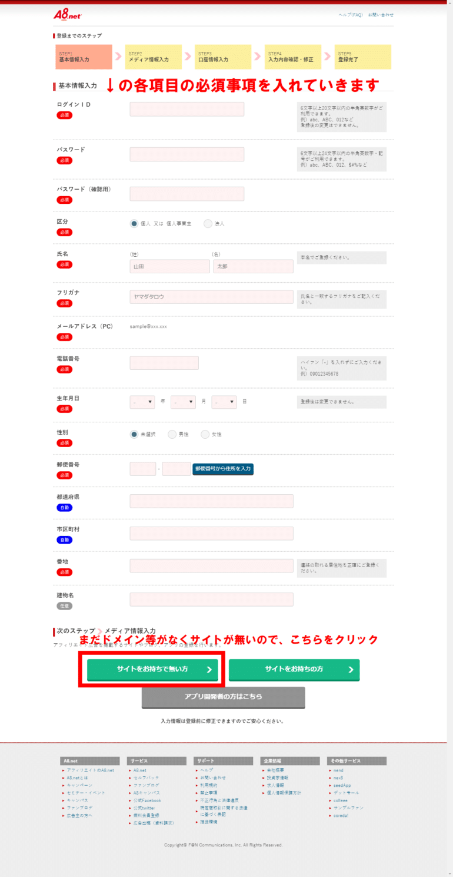The width and height of the screenshot is (453, 877).
Task: Focus the パスワード input field
Action: point(187,154)
